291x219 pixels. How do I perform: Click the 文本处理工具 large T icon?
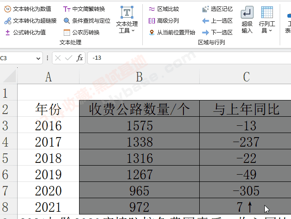tap(127, 12)
